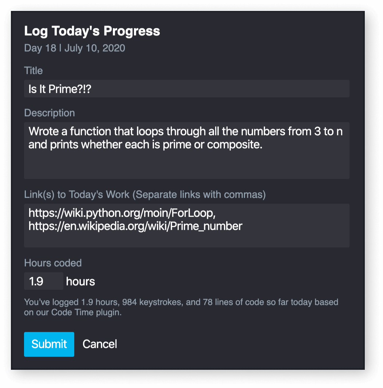This screenshot has width=383, height=388.
Task: Click the description sentence about prime numbers
Action: click(x=185, y=137)
